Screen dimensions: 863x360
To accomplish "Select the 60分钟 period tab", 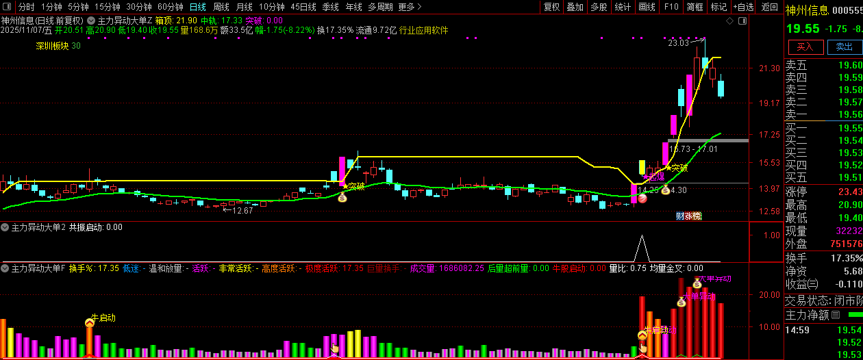I will (x=170, y=7).
